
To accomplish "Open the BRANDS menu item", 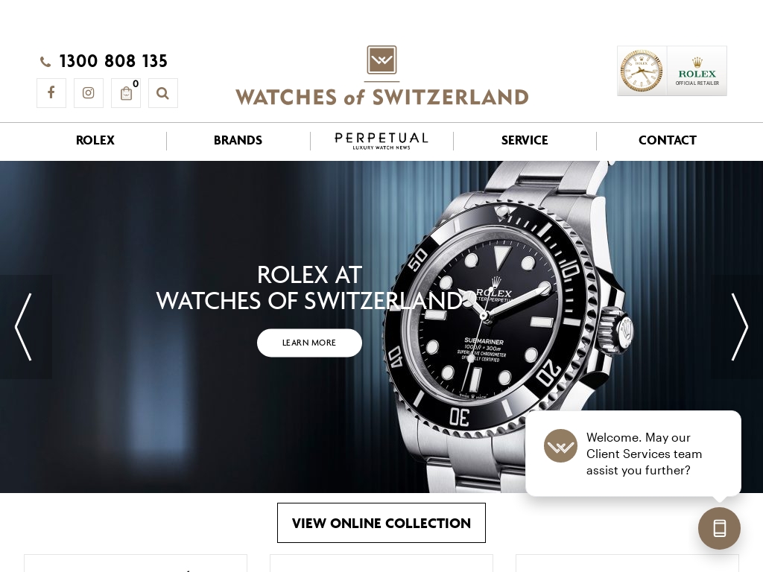I will 238,140.
